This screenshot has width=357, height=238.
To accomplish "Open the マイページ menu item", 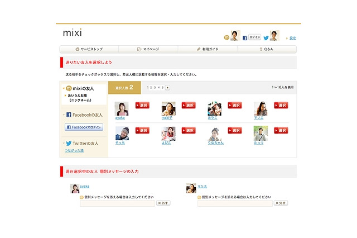I will pos(148,49).
